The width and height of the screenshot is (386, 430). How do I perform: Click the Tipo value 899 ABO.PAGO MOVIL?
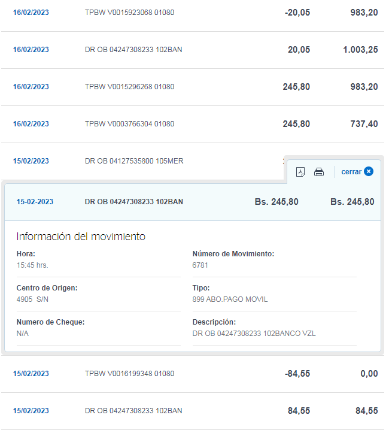pyautogui.click(x=230, y=299)
